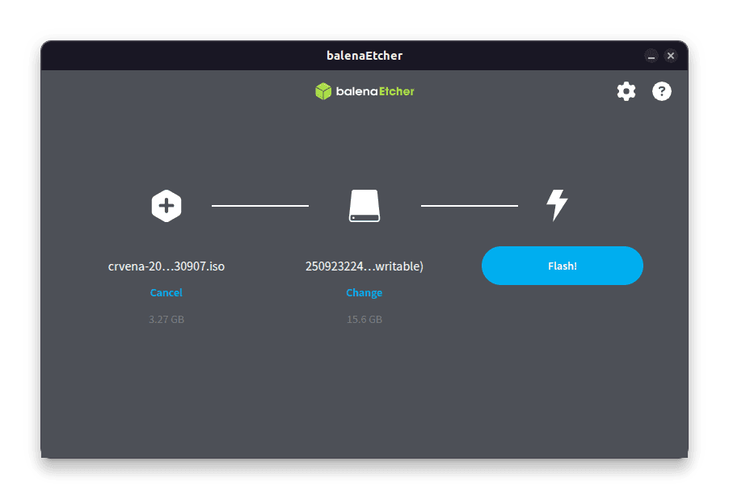The height and width of the screenshot is (499, 729).
Task: Click the hexagon plus image source icon
Action: [x=166, y=205]
